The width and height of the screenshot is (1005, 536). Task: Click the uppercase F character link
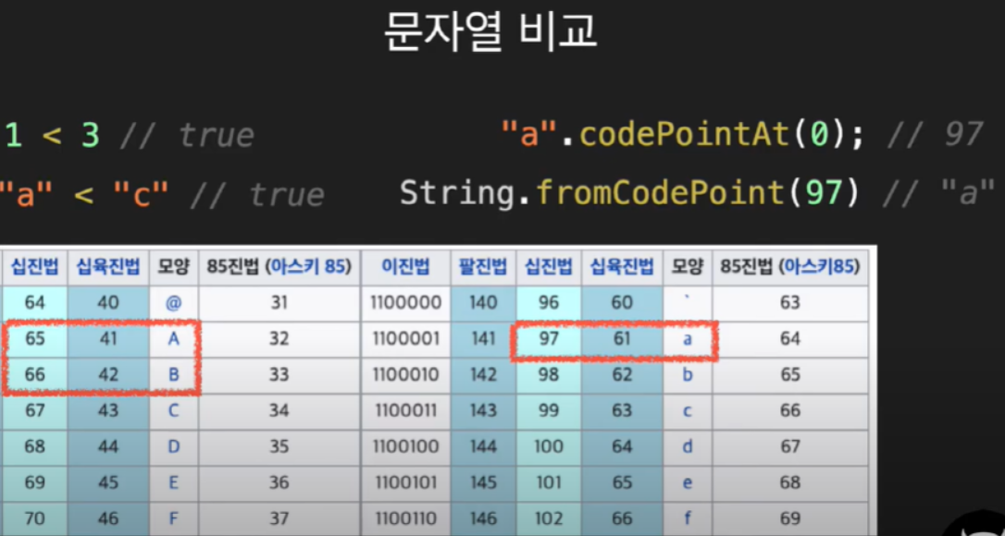tap(174, 518)
